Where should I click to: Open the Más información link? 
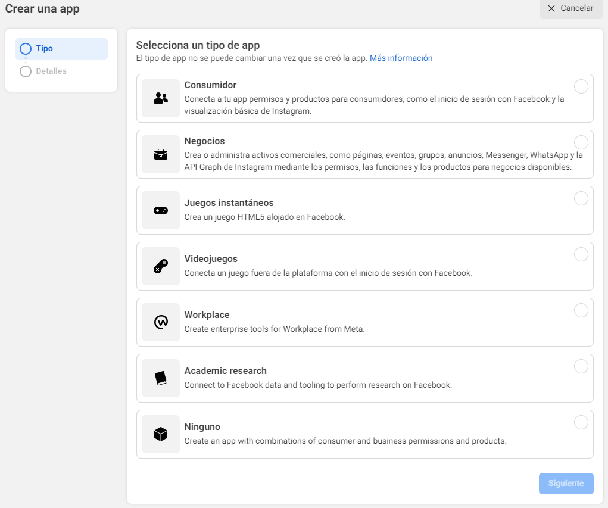point(401,58)
